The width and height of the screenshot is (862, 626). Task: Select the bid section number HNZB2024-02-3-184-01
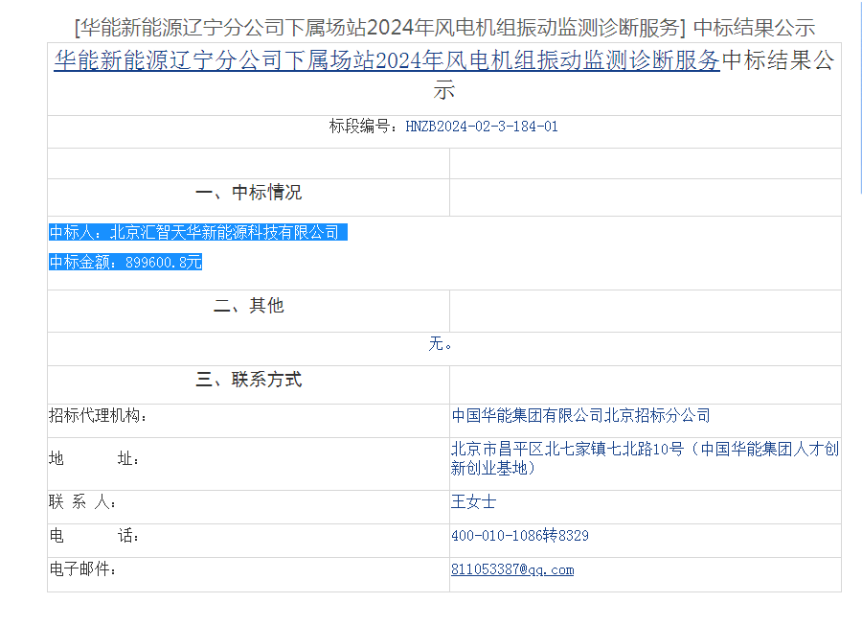click(482, 127)
